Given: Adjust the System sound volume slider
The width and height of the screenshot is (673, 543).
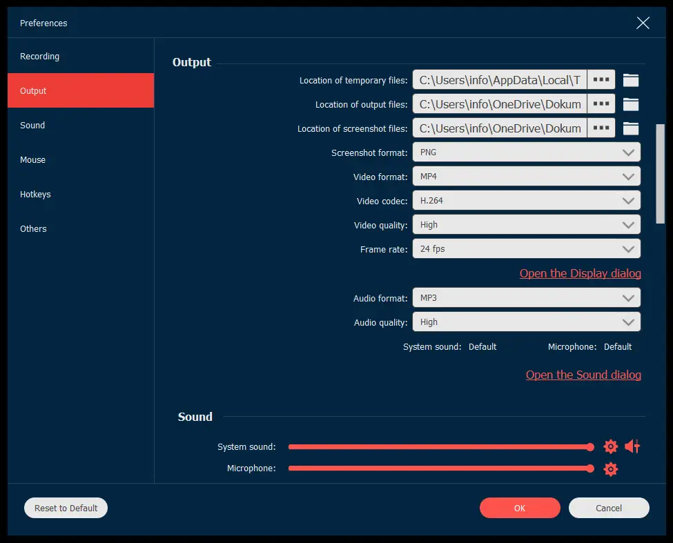Looking at the screenshot, I should coord(441,447).
